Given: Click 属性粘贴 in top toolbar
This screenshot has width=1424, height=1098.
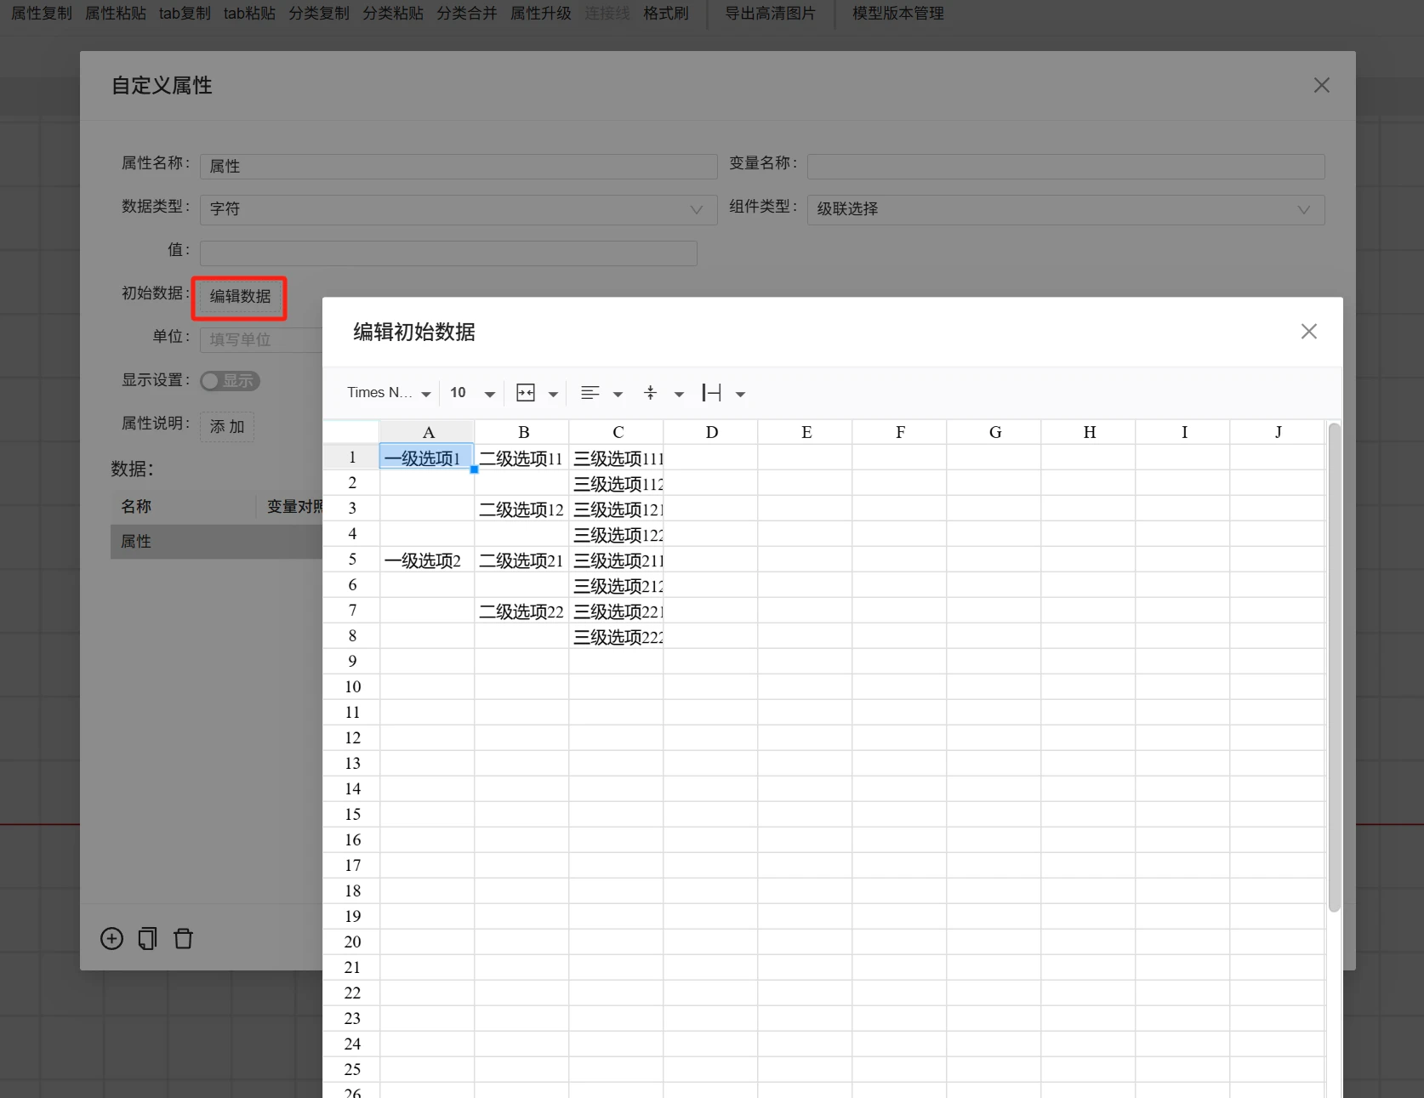Looking at the screenshot, I should pyautogui.click(x=116, y=14).
